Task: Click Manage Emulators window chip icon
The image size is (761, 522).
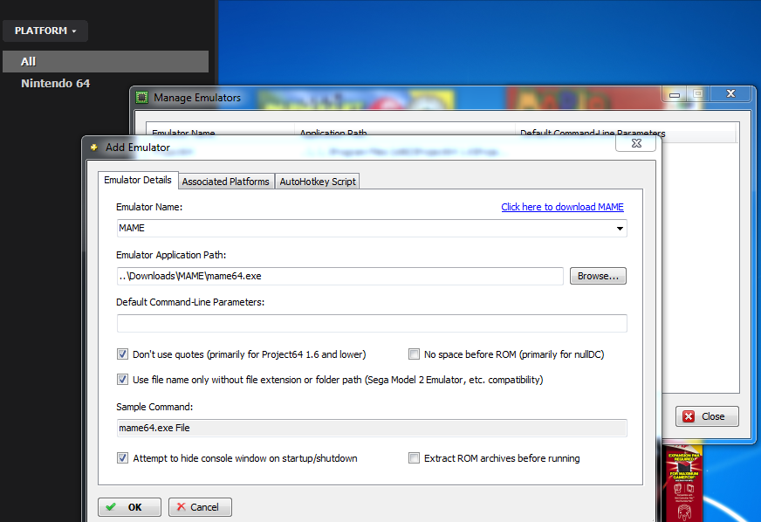Action: [x=141, y=97]
